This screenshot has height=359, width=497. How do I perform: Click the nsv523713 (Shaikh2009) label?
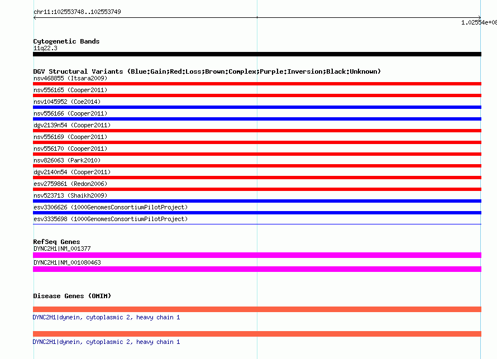(70, 195)
